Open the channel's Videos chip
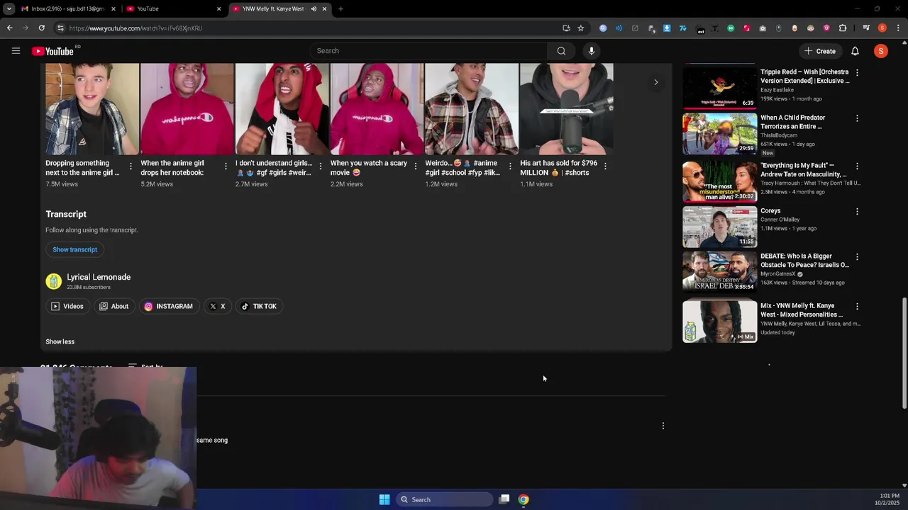908x510 pixels. click(x=67, y=306)
